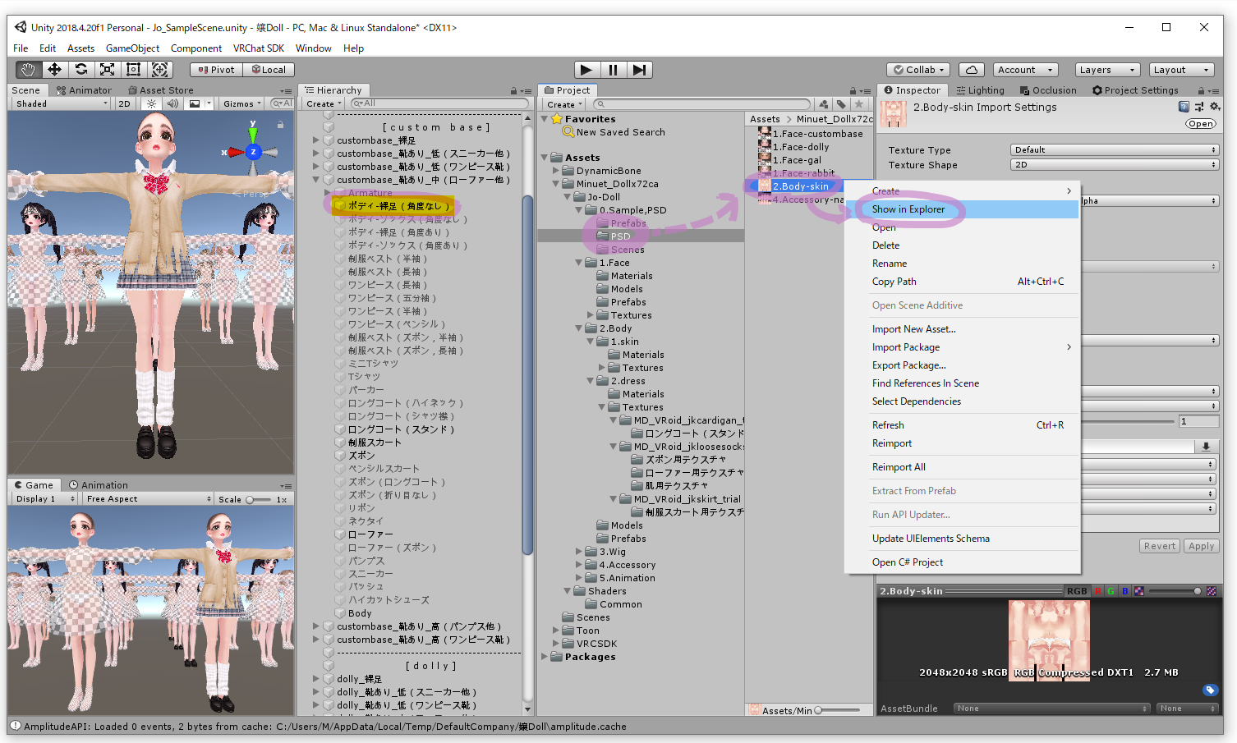Viewport: 1237px width, 743px height.
Task: Open the Hierarchy Create button
Action: point(324,104)
